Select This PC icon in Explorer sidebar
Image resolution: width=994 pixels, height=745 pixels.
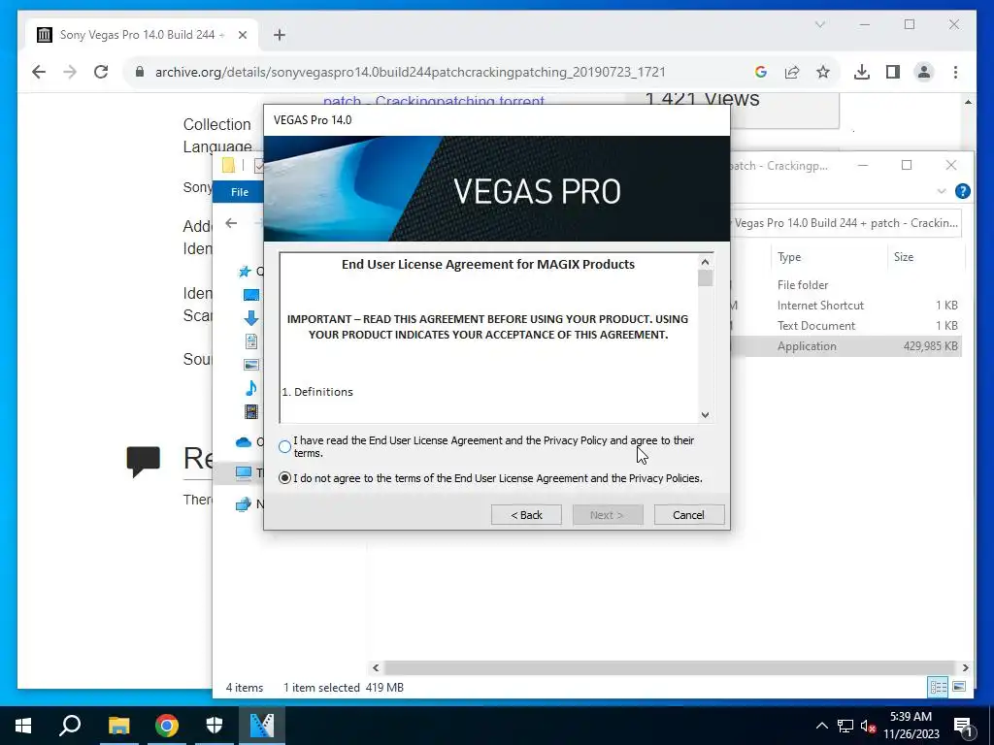click(244, 472)
